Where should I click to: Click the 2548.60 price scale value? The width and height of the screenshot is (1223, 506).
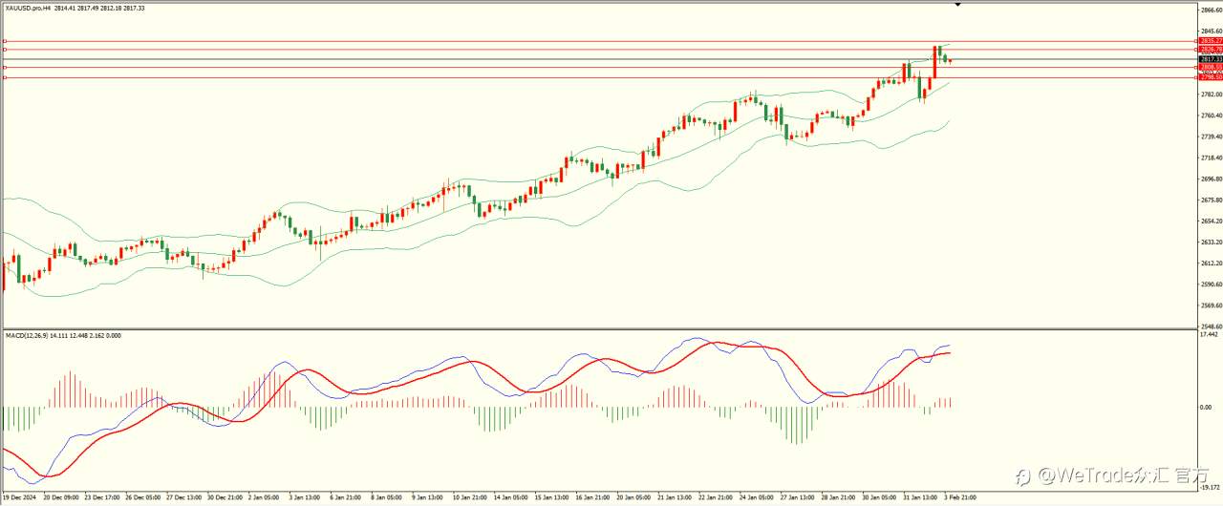pyautogui.click(x=1211, y=327)
